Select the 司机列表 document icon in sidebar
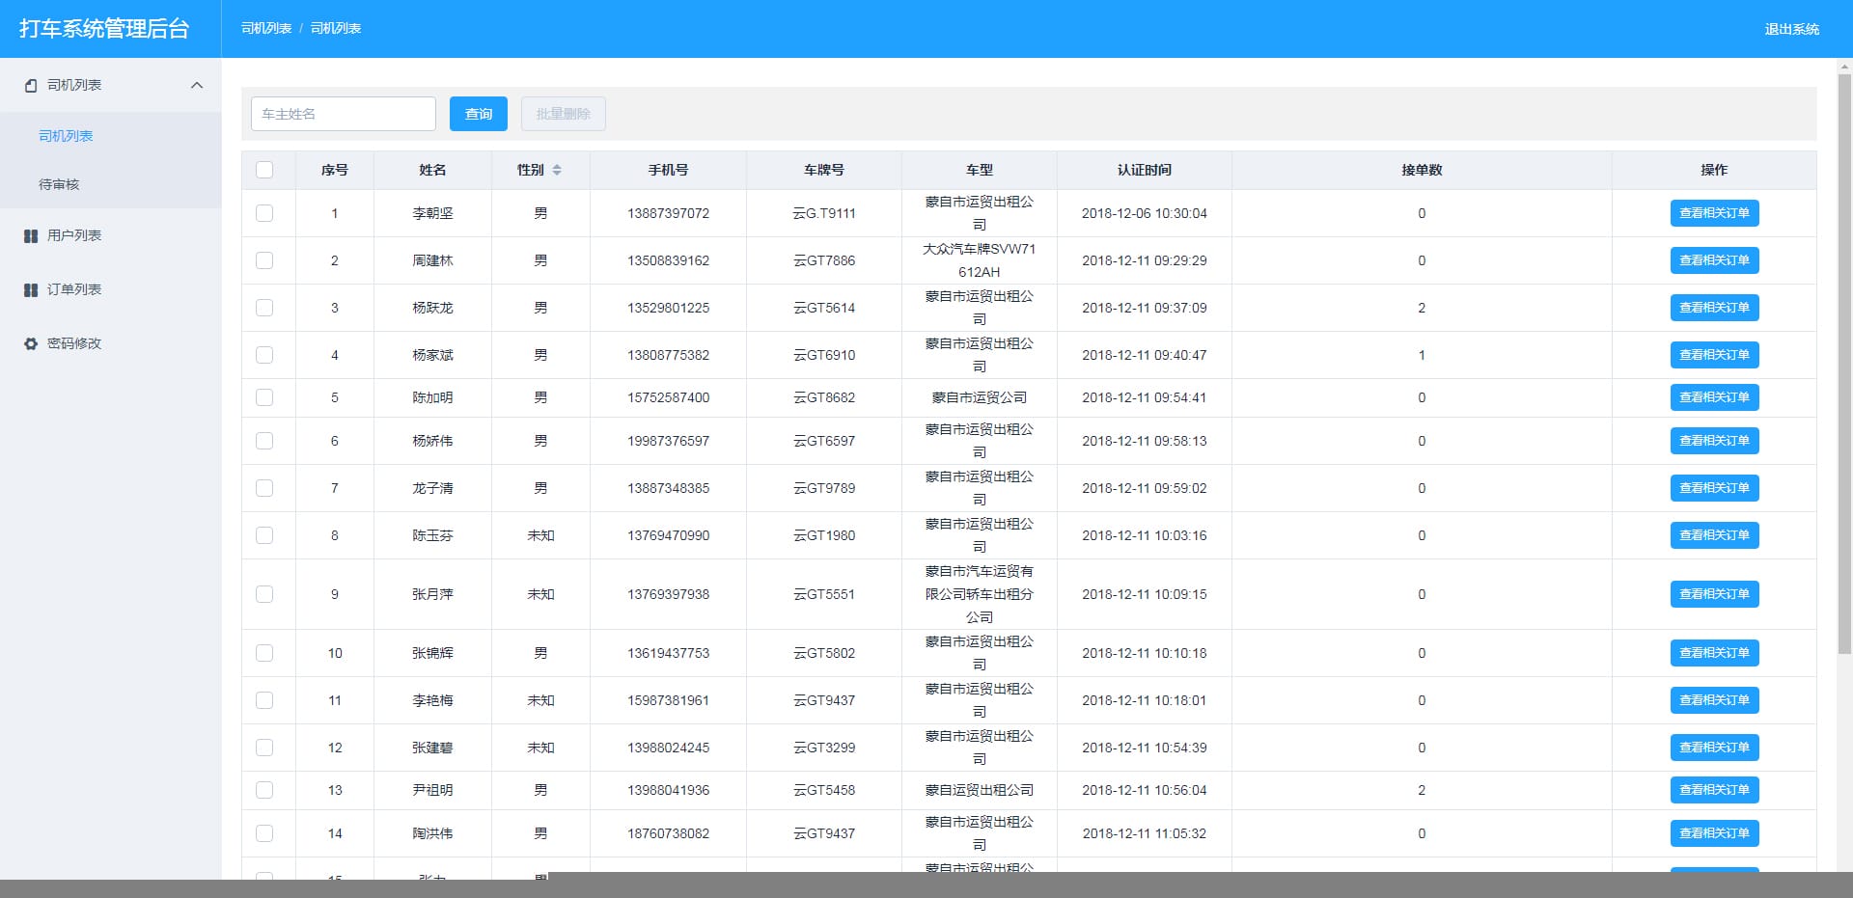The height and width of the screenshot is (898, 1853). pyautogui.click(x=30, y=85)
